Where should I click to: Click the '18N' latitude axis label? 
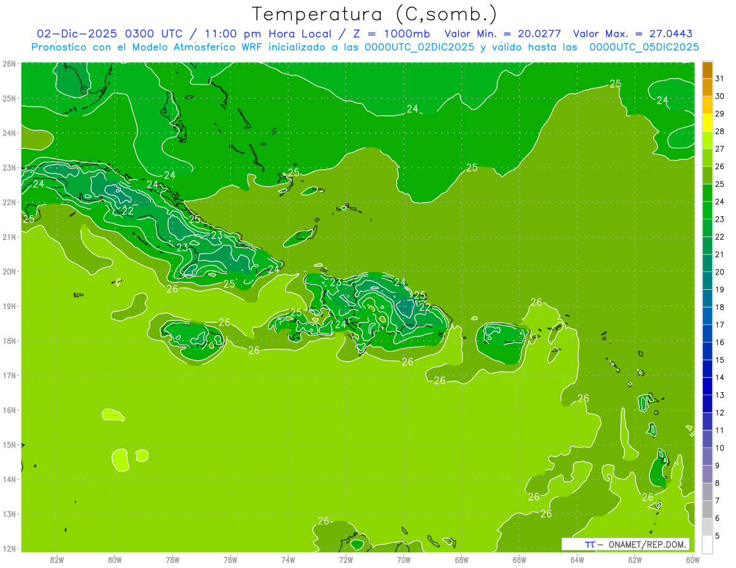pyautogui.click(x=9, y=341)
